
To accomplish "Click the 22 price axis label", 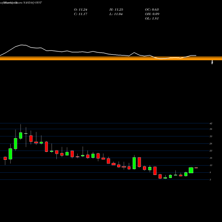I will (x=211, y=151).
